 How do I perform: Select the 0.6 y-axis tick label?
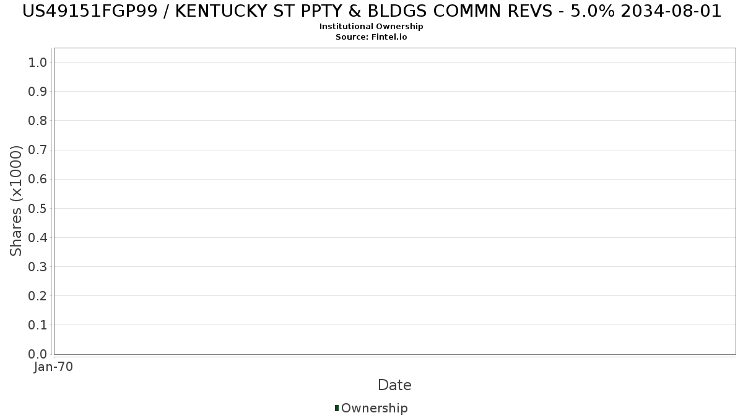click(x=38, y=179)
